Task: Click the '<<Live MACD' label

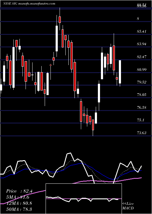Action: (128, 206)
